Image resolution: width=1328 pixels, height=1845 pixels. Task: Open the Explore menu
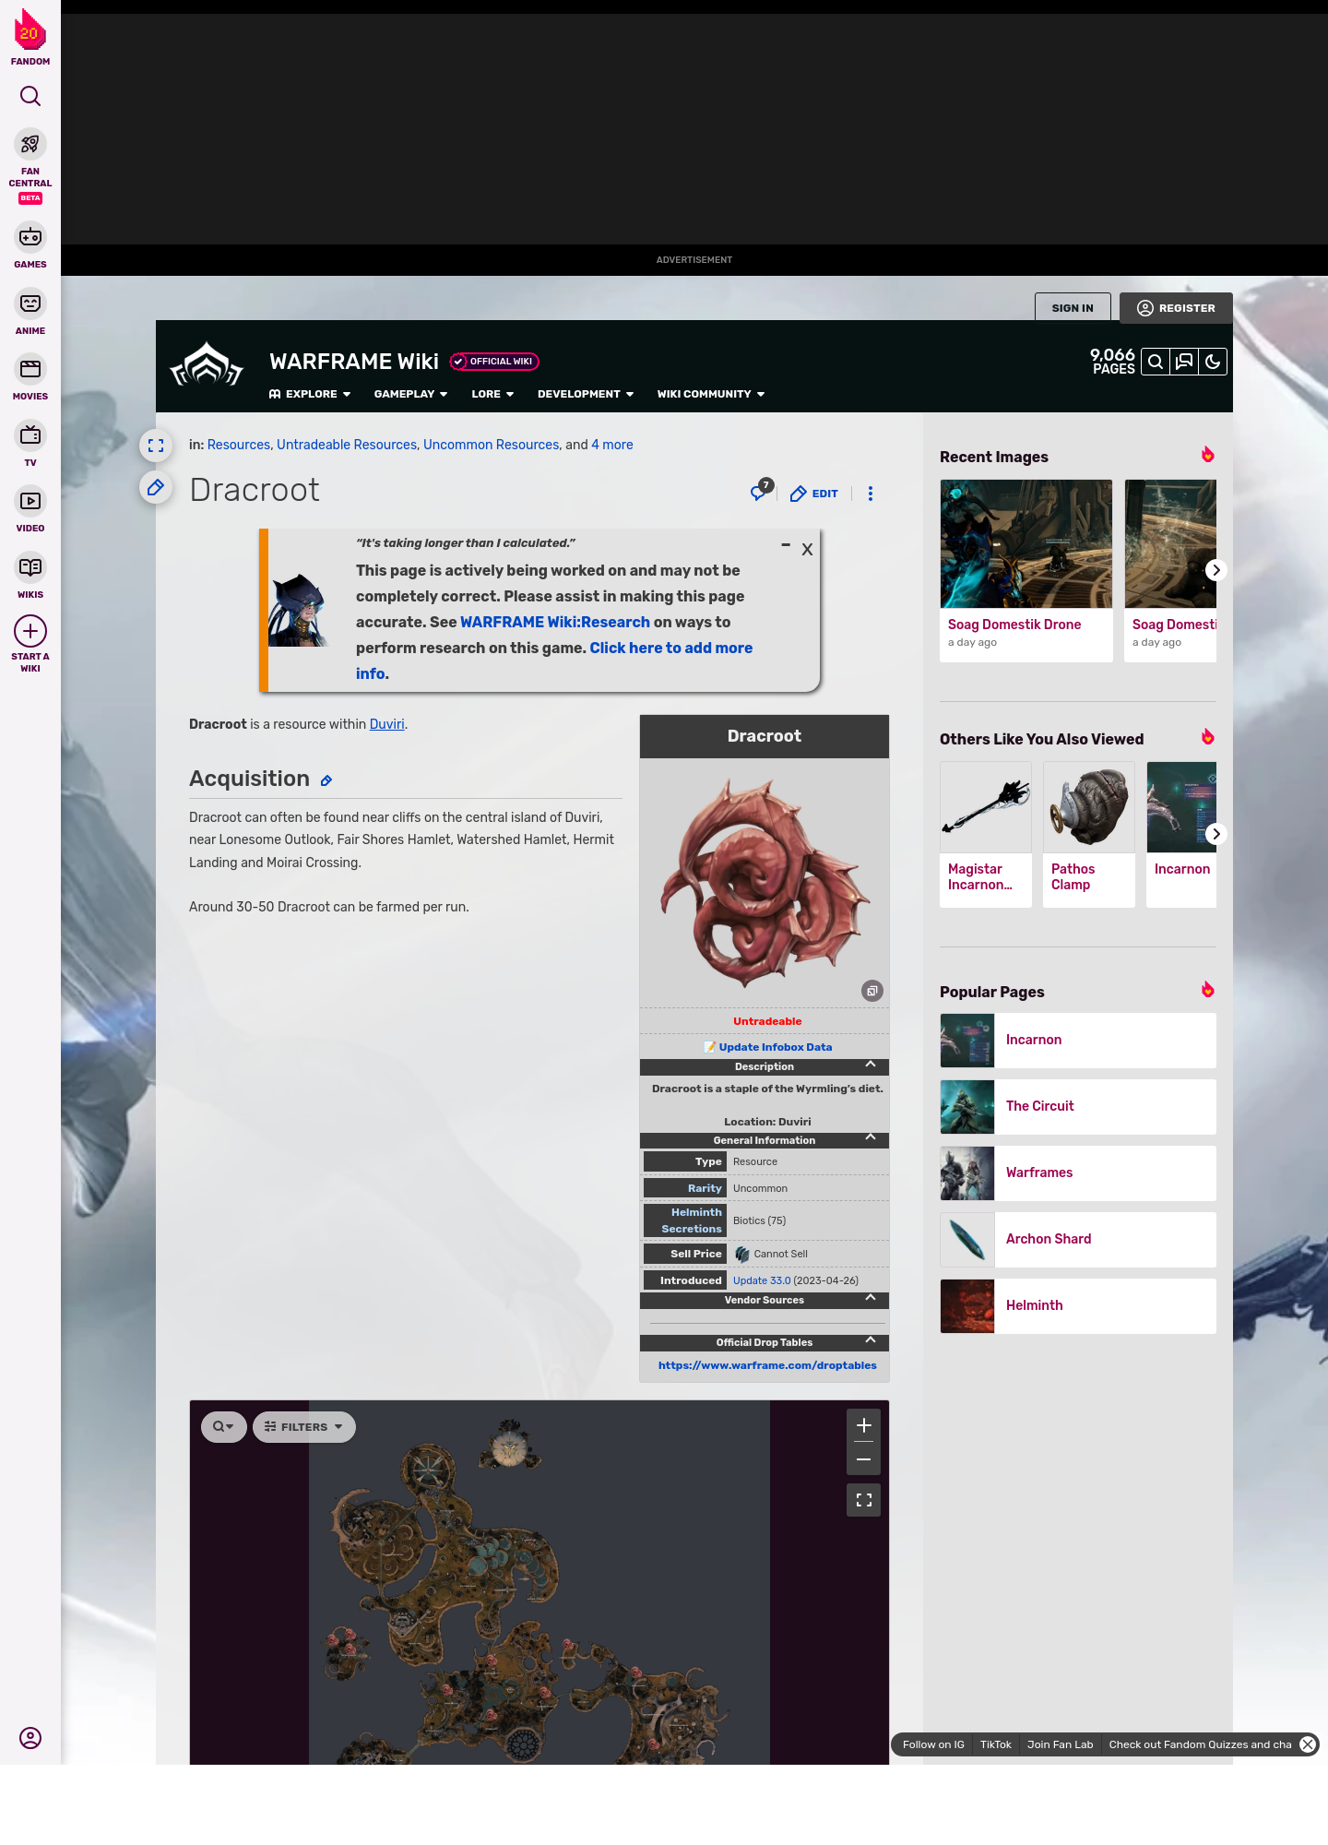tap(310, 394)
